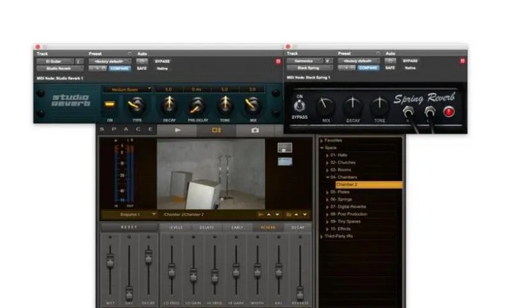Click the down arrow next to the folder icon
This screenshot has width=526, height=308.
pyautogui.click(x=305, y=214)
